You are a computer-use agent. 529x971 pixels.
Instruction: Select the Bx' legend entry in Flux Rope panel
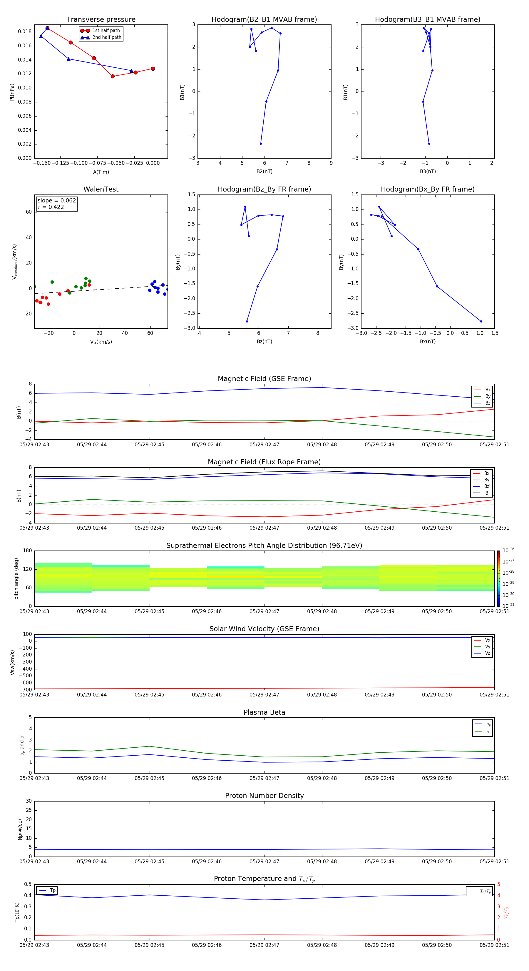pyautogui.click(x=482, y=473)
